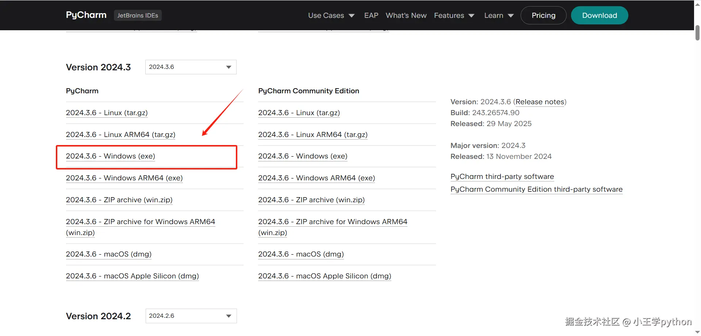Expand the Use Cases menu
This screenshot has width=701, height=336.
coord(331,15)
